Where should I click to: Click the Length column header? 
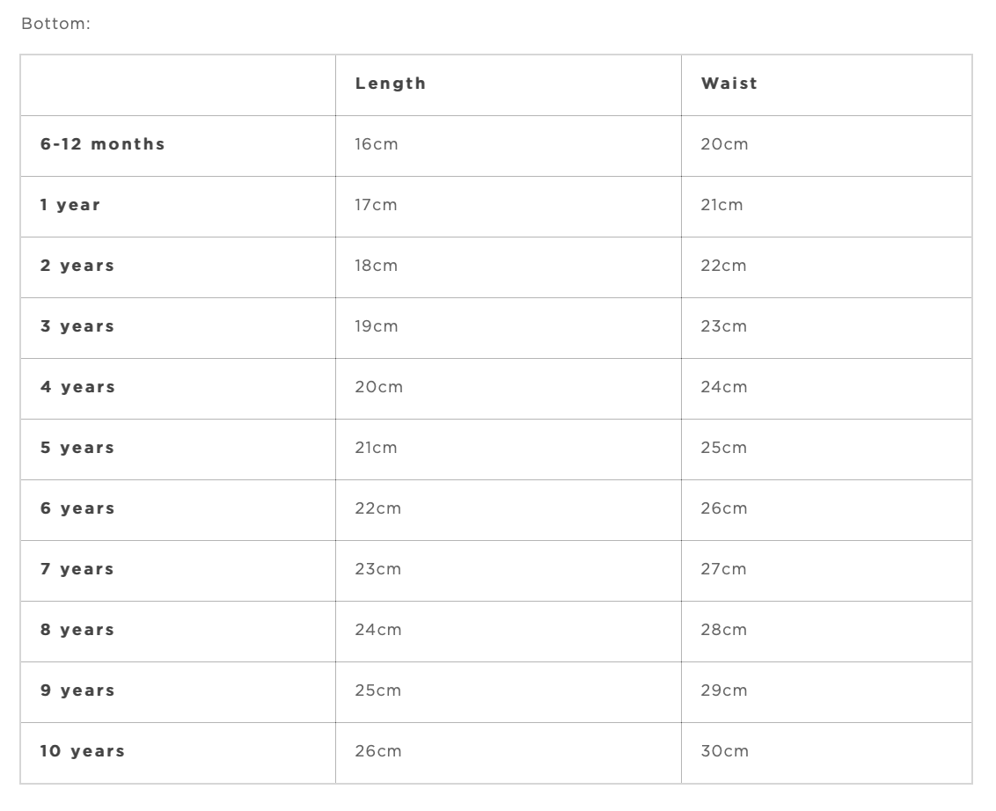click(391, 84)
